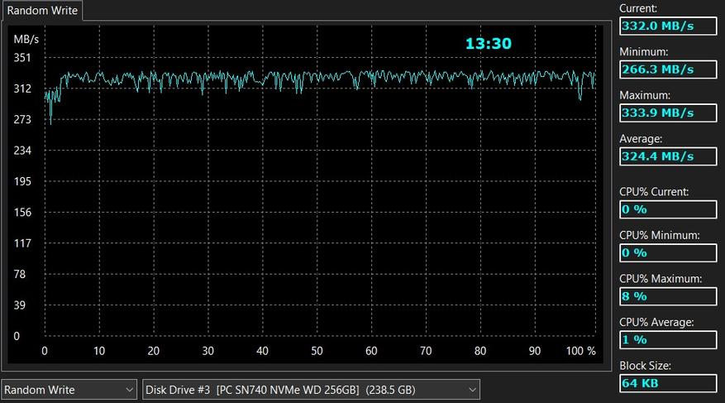Click the Current speed field showing 332.0 MB/s
The image size is (725, 403).
tap(668, 26)
